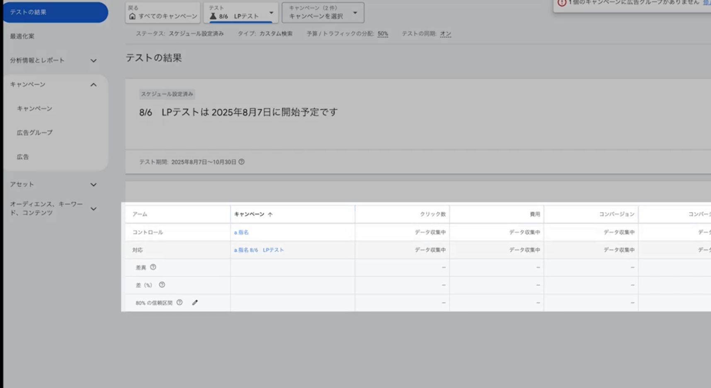Open the a.指名 8/6 LPテスト campaign link
This screenshot has height=388, width=711.
point(259,250)
